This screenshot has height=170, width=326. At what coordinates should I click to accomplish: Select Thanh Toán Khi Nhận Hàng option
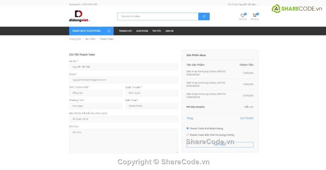(187, 128)
